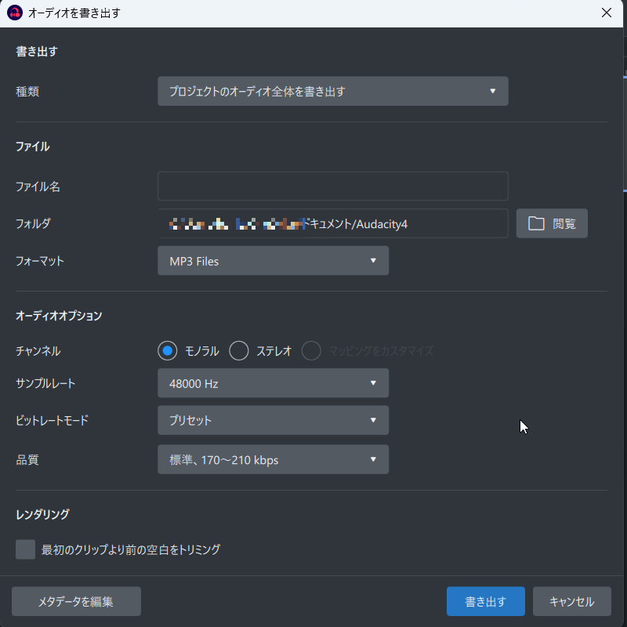This screenshot has width=627, height=627.
Task: Click the キャンセル button
Action: click(572, 601)
